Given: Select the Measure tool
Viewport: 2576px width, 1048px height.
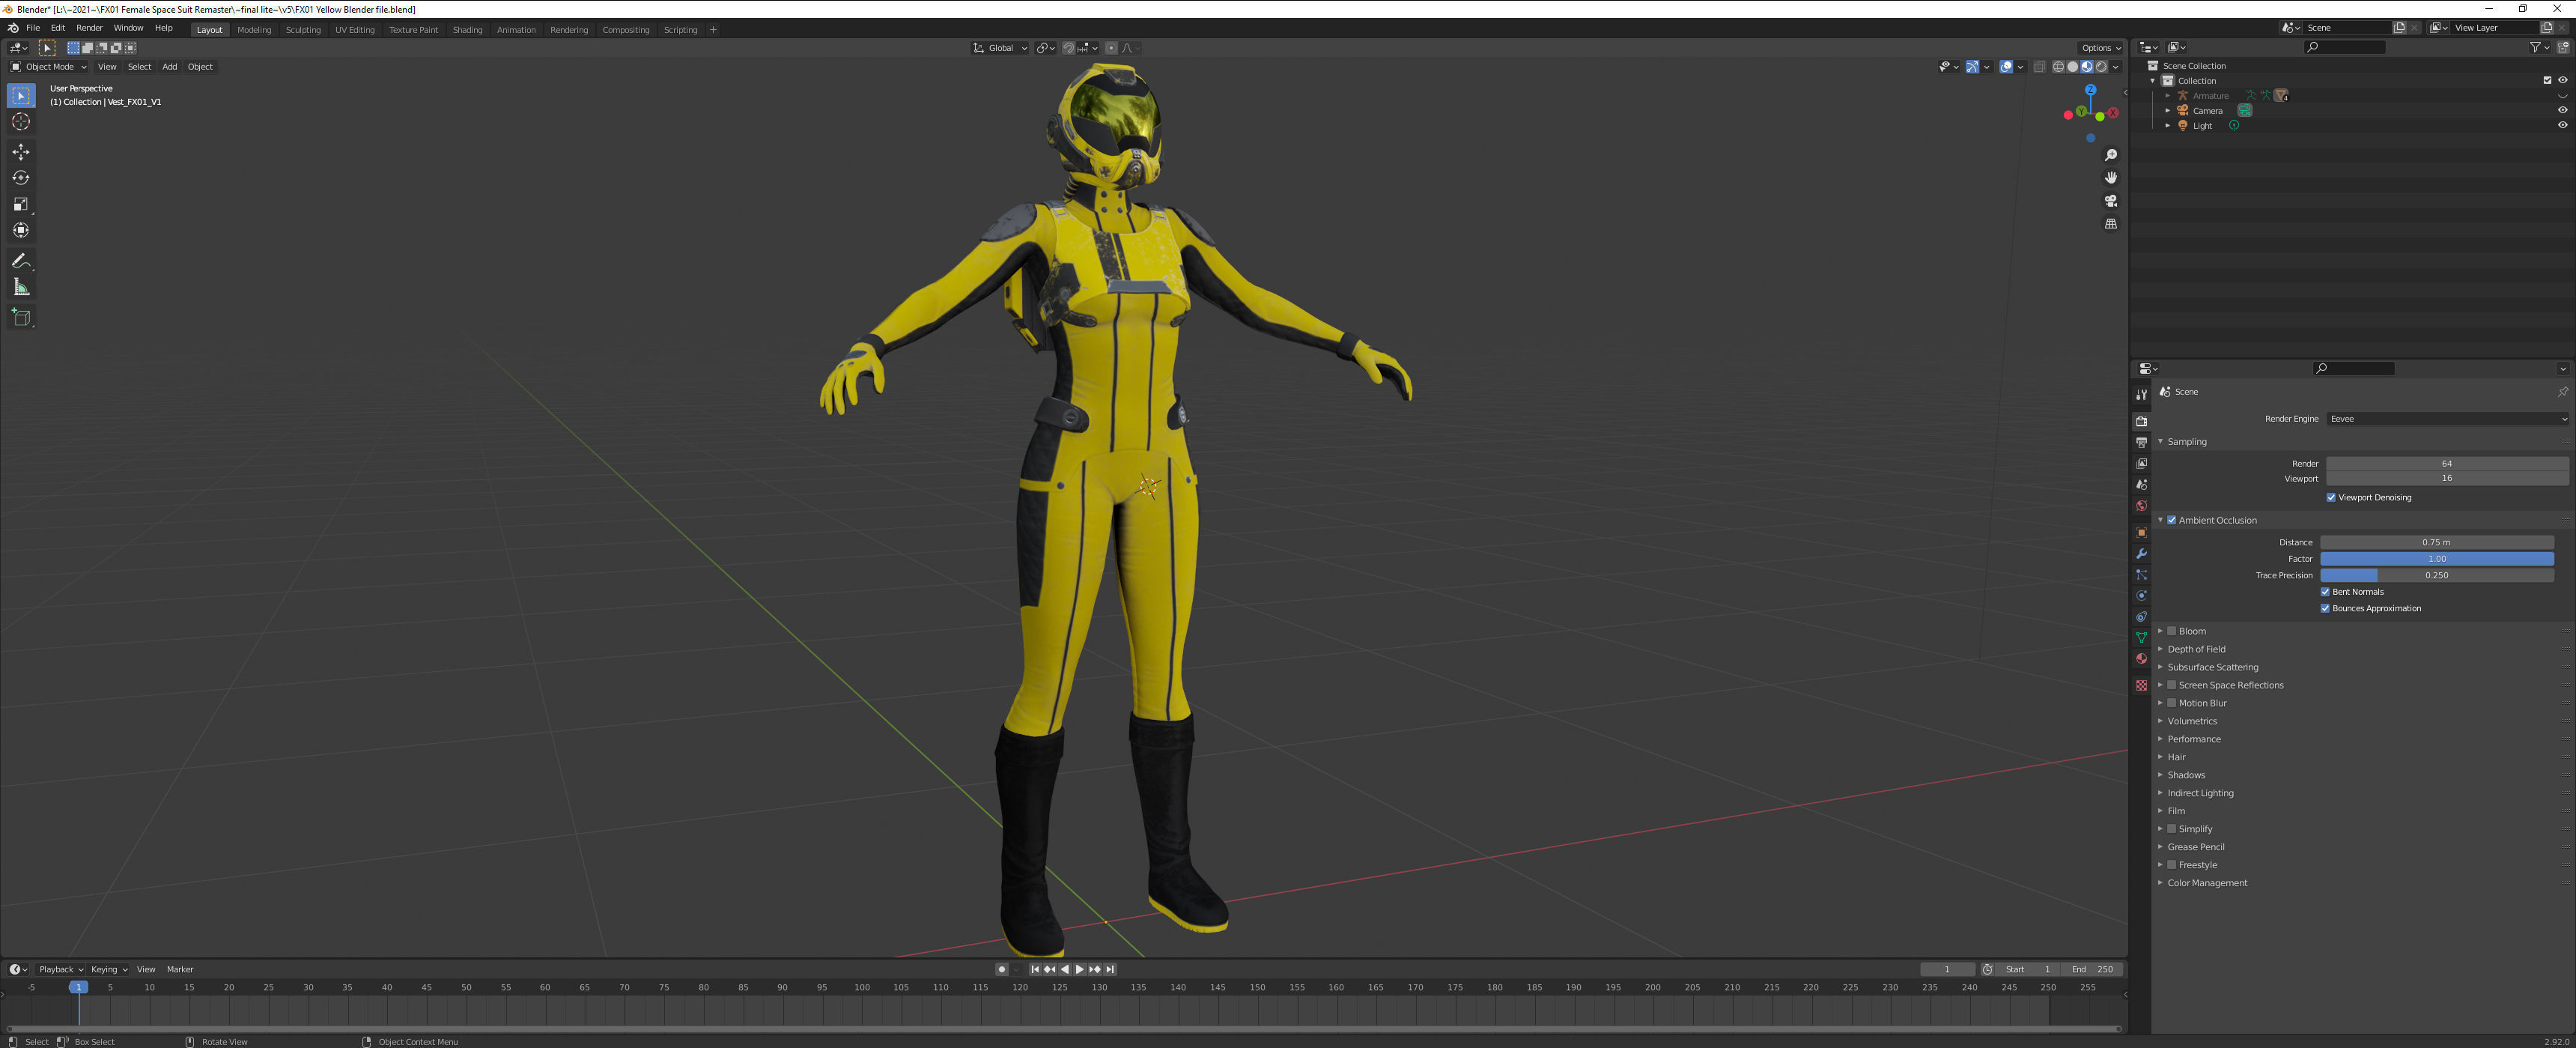Looking at the screenshot, I should pos(21,287).
